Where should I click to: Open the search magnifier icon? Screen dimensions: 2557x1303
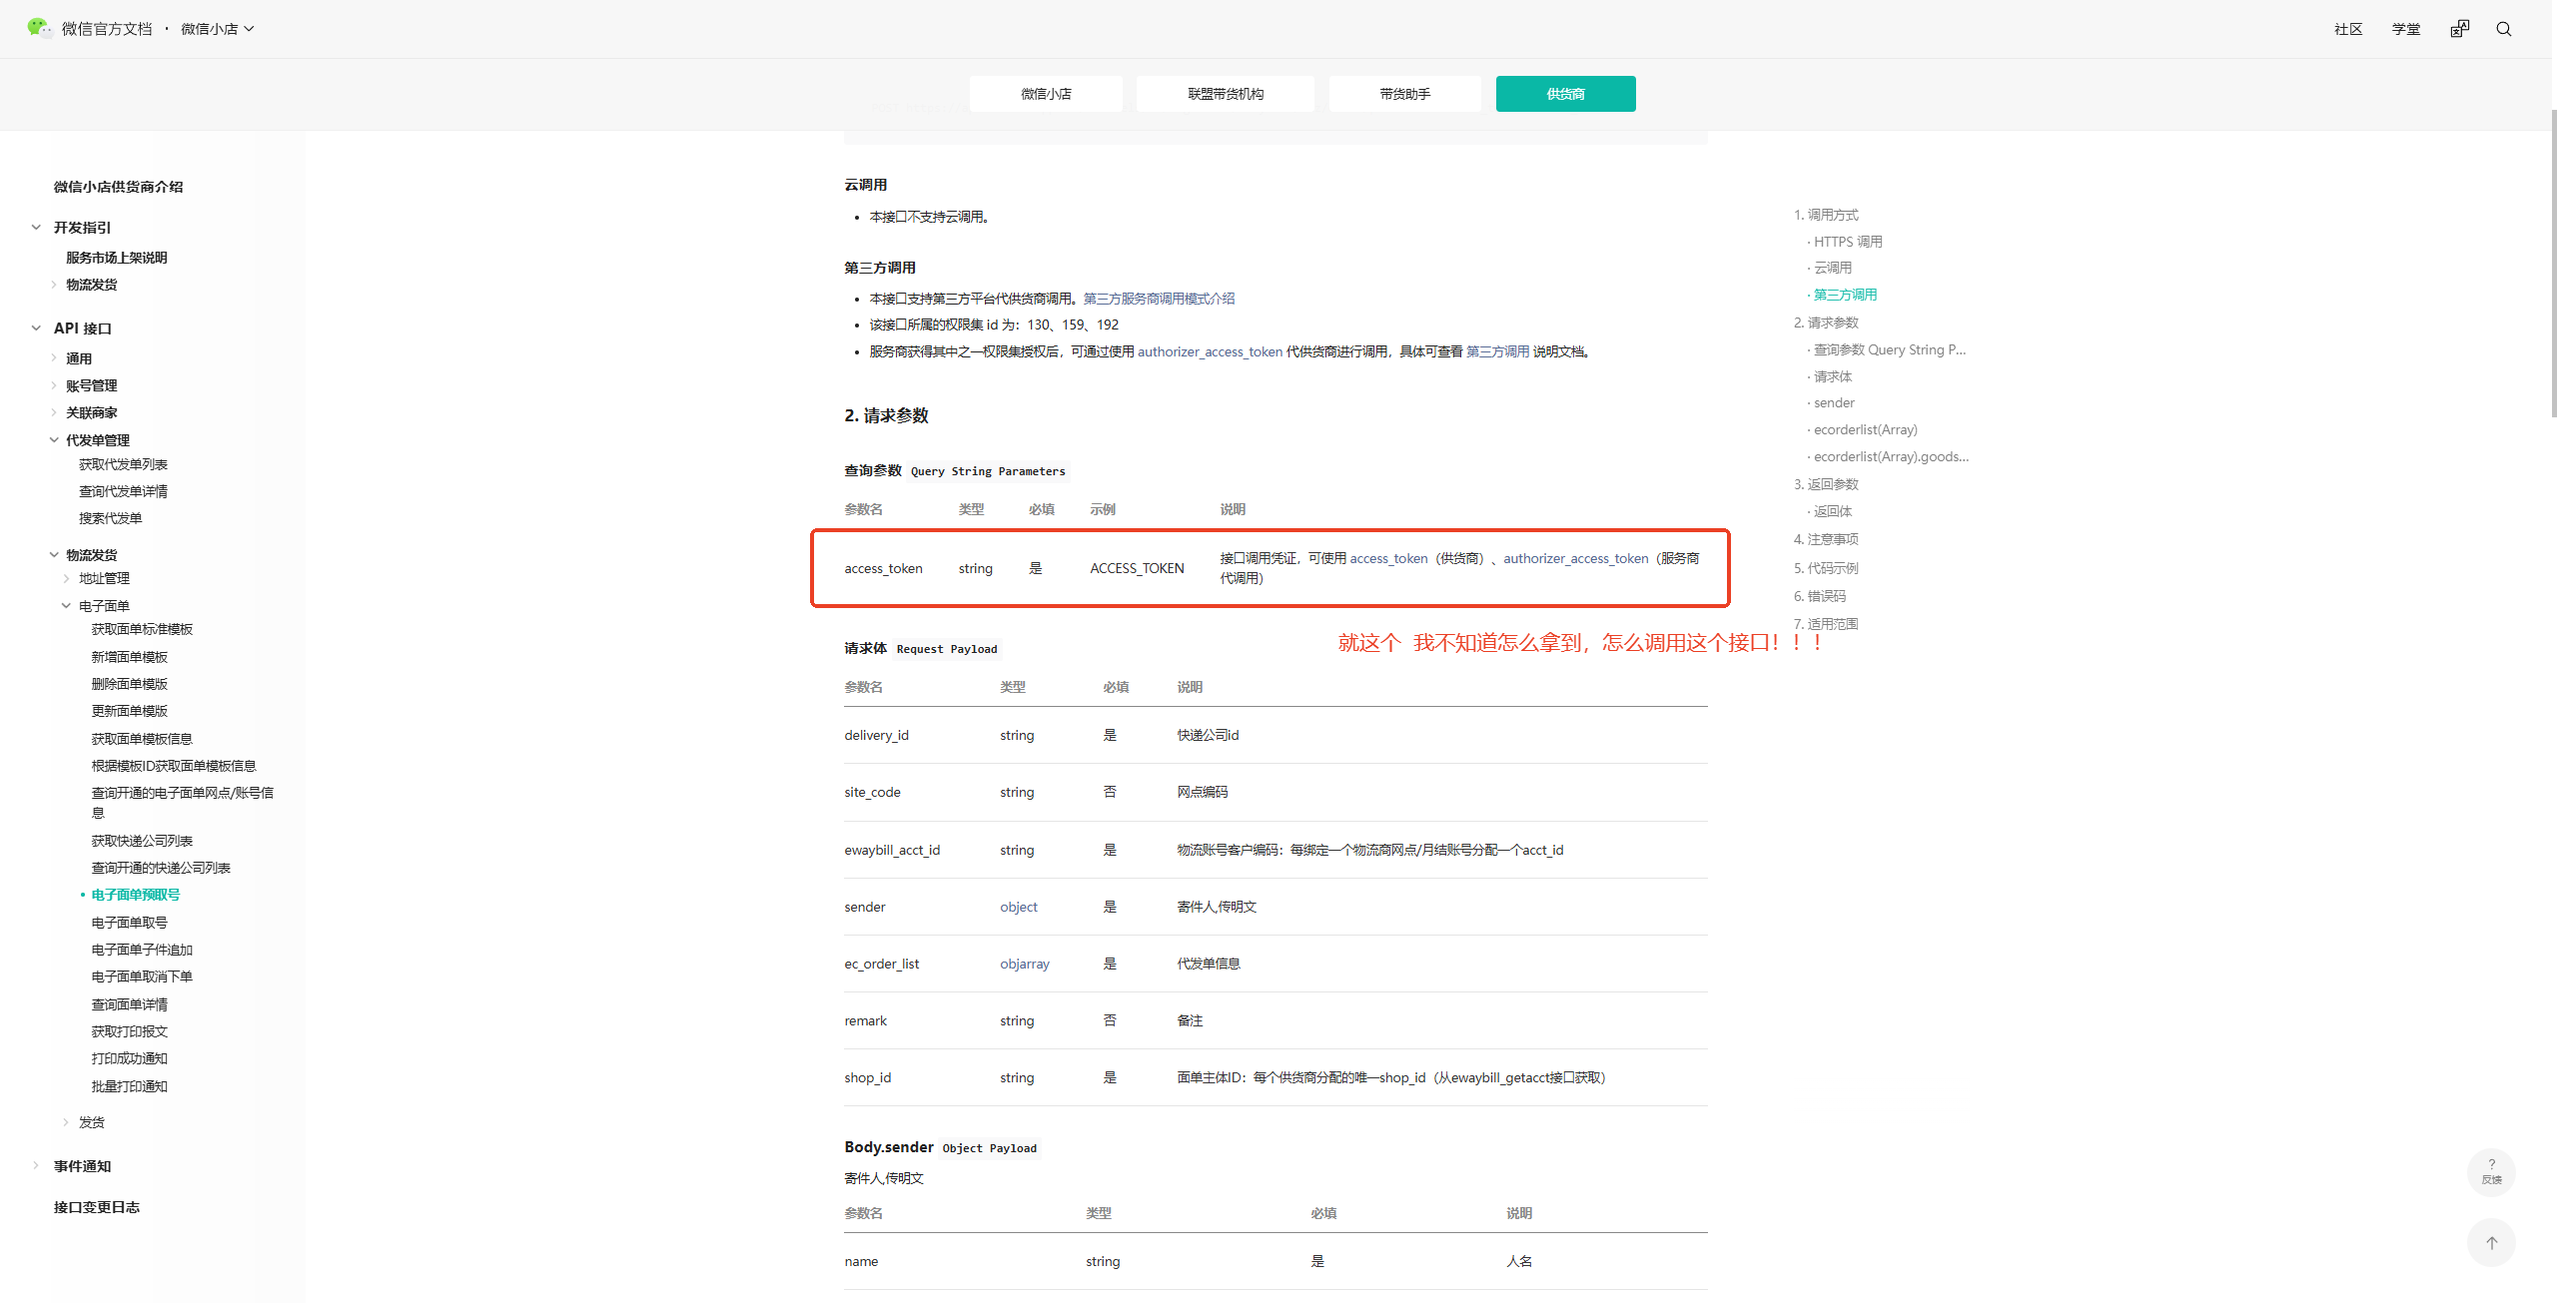pos(2503,29)
